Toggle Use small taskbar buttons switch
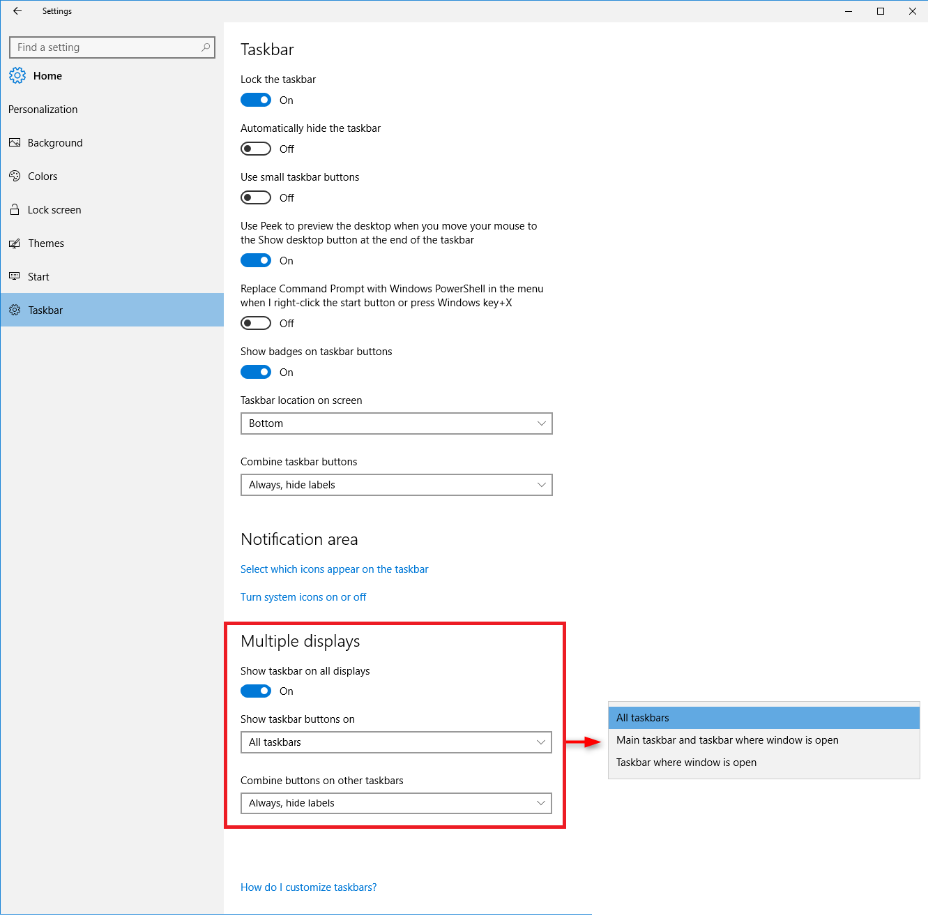Screen dimensions: 928x916 [256, 197]
